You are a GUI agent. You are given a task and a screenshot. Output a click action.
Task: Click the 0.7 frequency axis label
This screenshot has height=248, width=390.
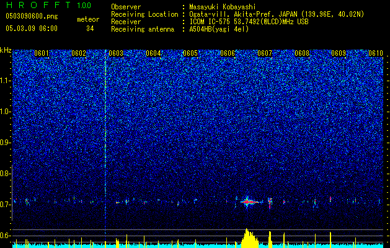click(x=5, y=205)
